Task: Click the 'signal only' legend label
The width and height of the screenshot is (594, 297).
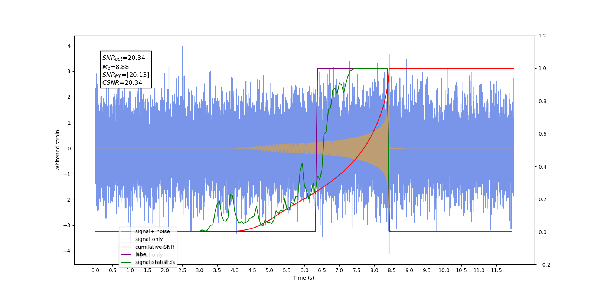Action: 149,239
